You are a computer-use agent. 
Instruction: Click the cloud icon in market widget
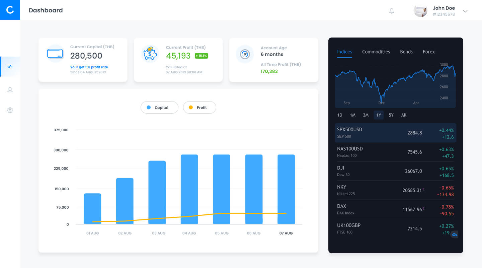coord(454,234)
